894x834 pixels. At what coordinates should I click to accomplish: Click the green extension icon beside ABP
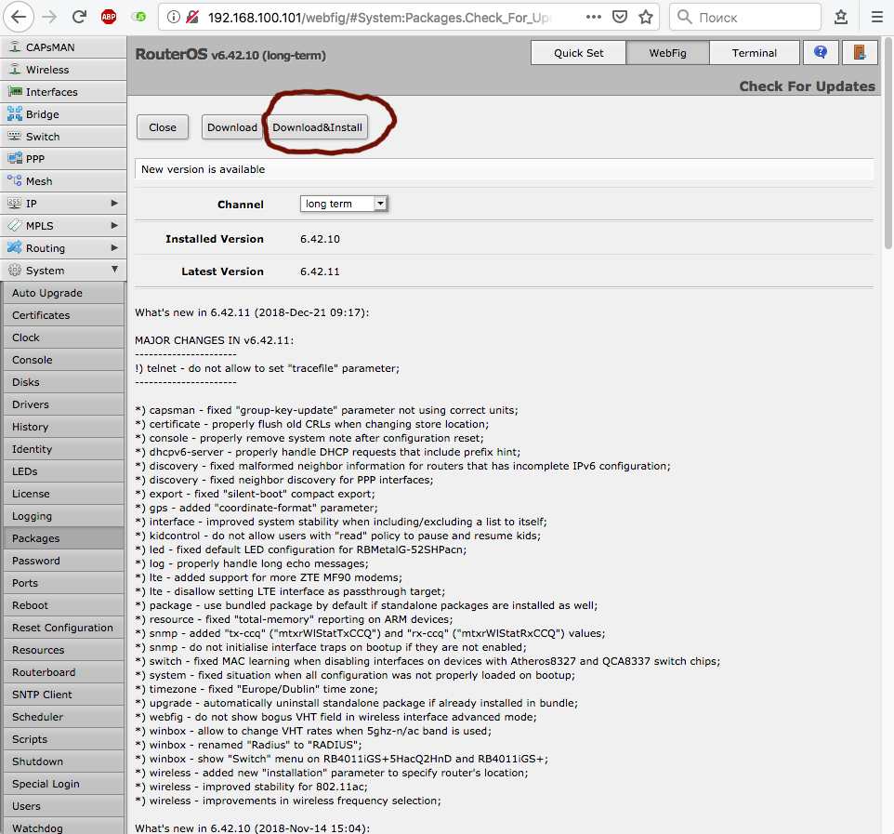138,17
